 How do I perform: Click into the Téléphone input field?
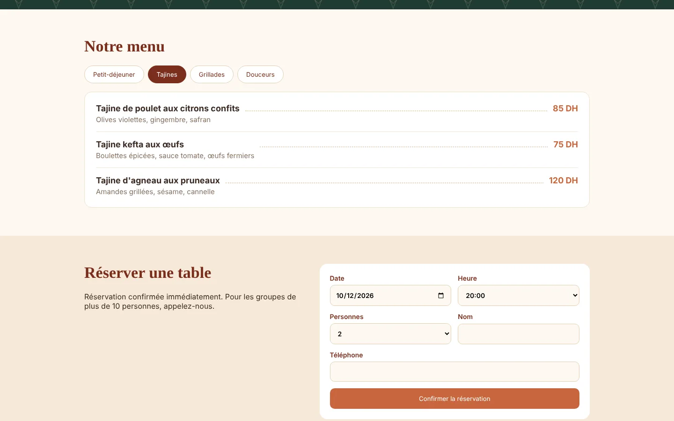(x=454, y=372)
